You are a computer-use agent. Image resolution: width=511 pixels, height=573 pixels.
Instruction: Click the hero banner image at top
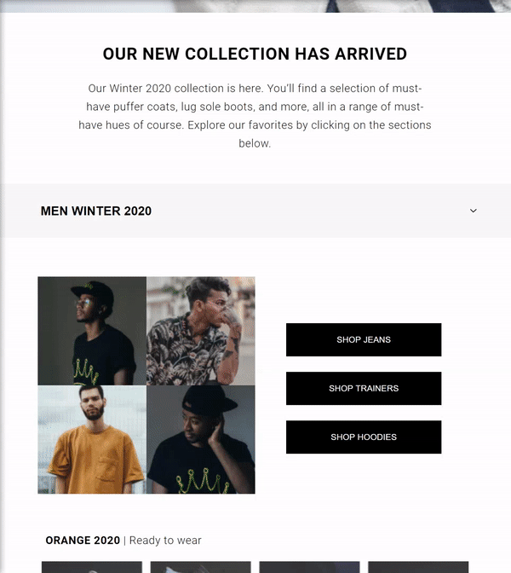click(255, 5)
